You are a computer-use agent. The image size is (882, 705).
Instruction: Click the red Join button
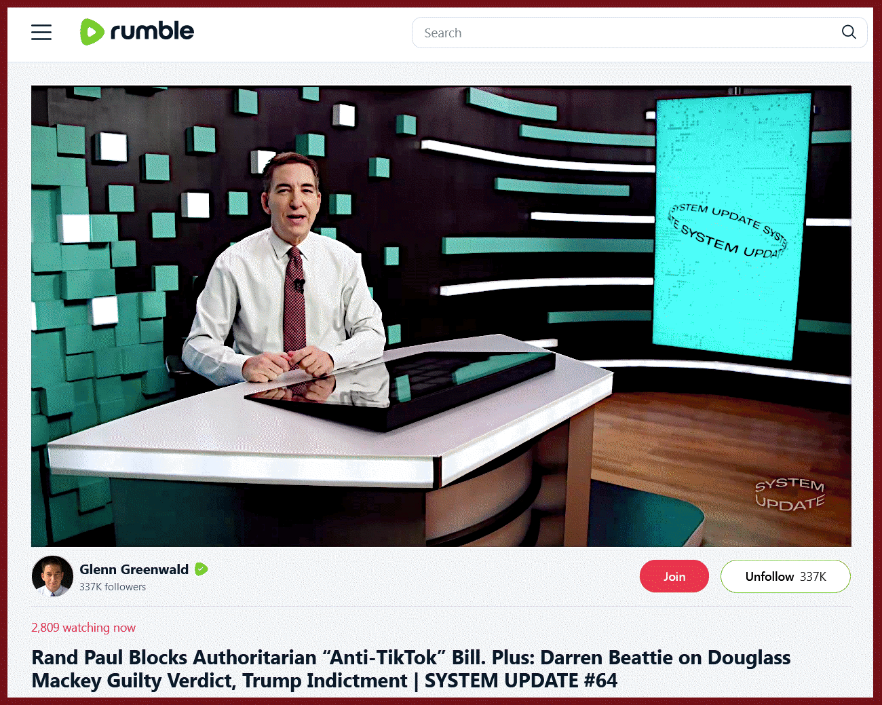click(674, 576)
